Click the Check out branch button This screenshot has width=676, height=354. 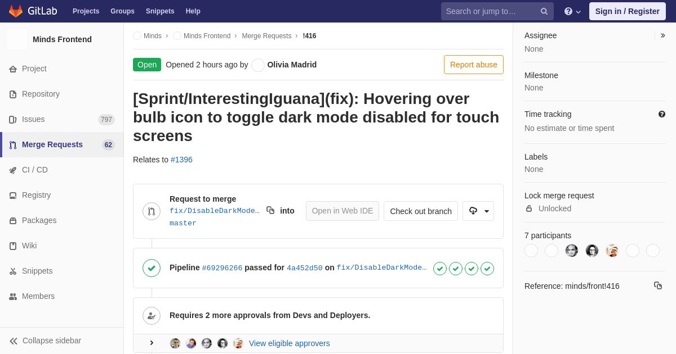coord(421,211)
